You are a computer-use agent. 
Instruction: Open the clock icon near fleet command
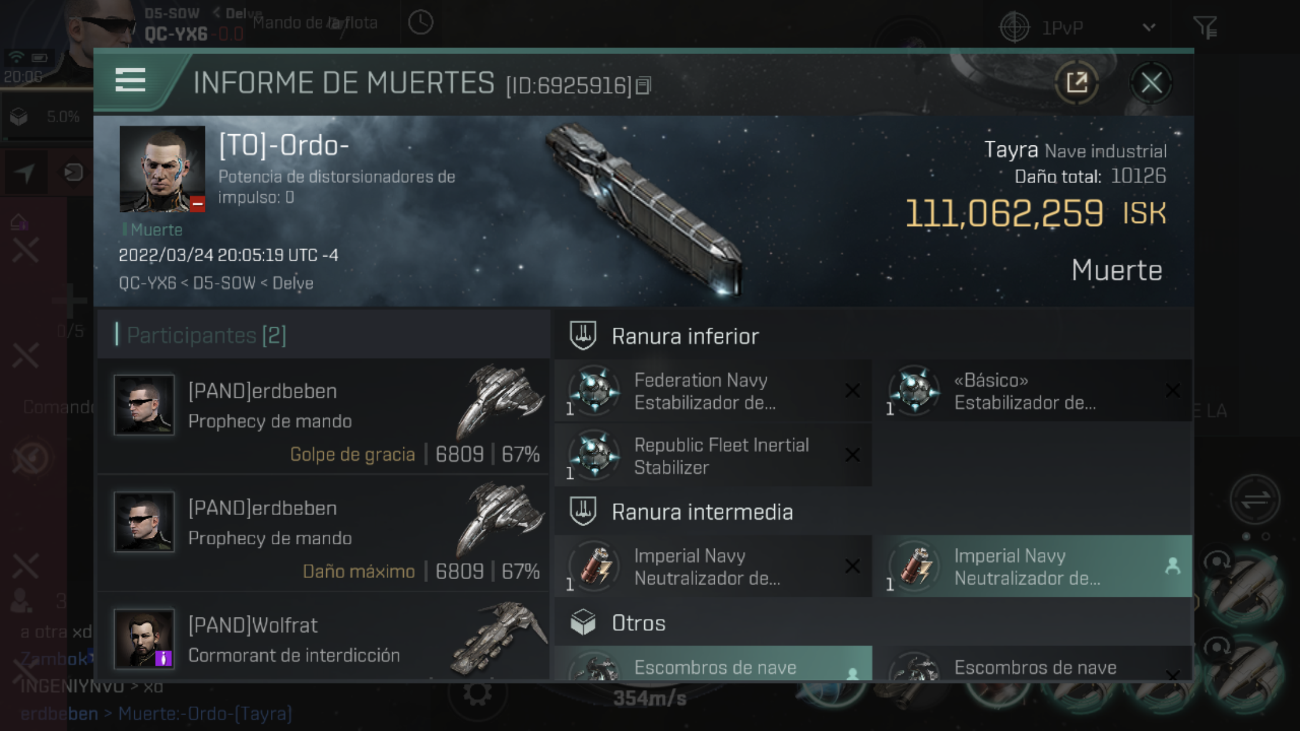(420, 23)
